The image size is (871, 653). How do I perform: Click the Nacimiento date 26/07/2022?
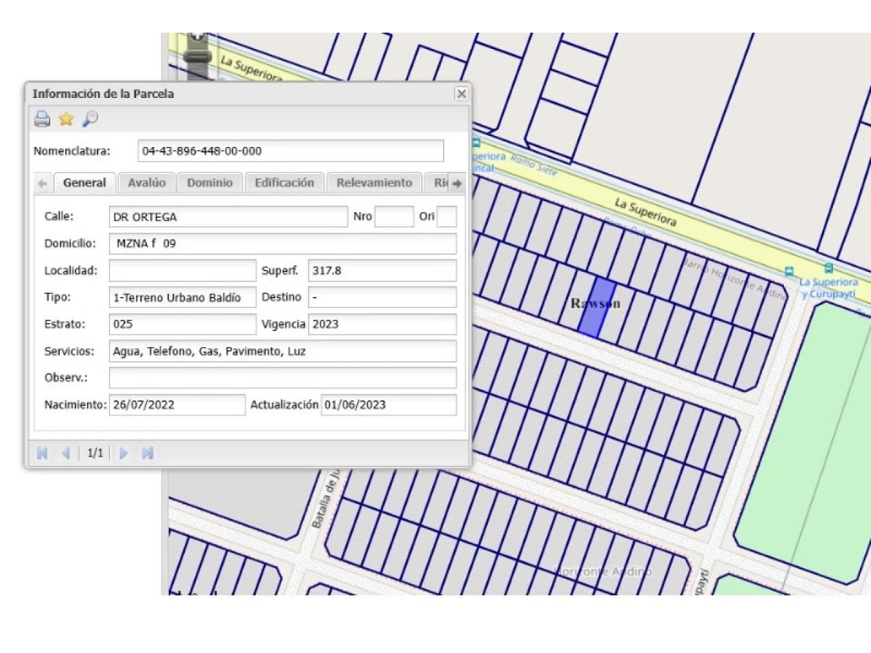point(177,405)
